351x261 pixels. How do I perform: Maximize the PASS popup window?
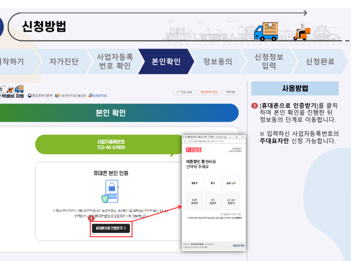point(236,137)
